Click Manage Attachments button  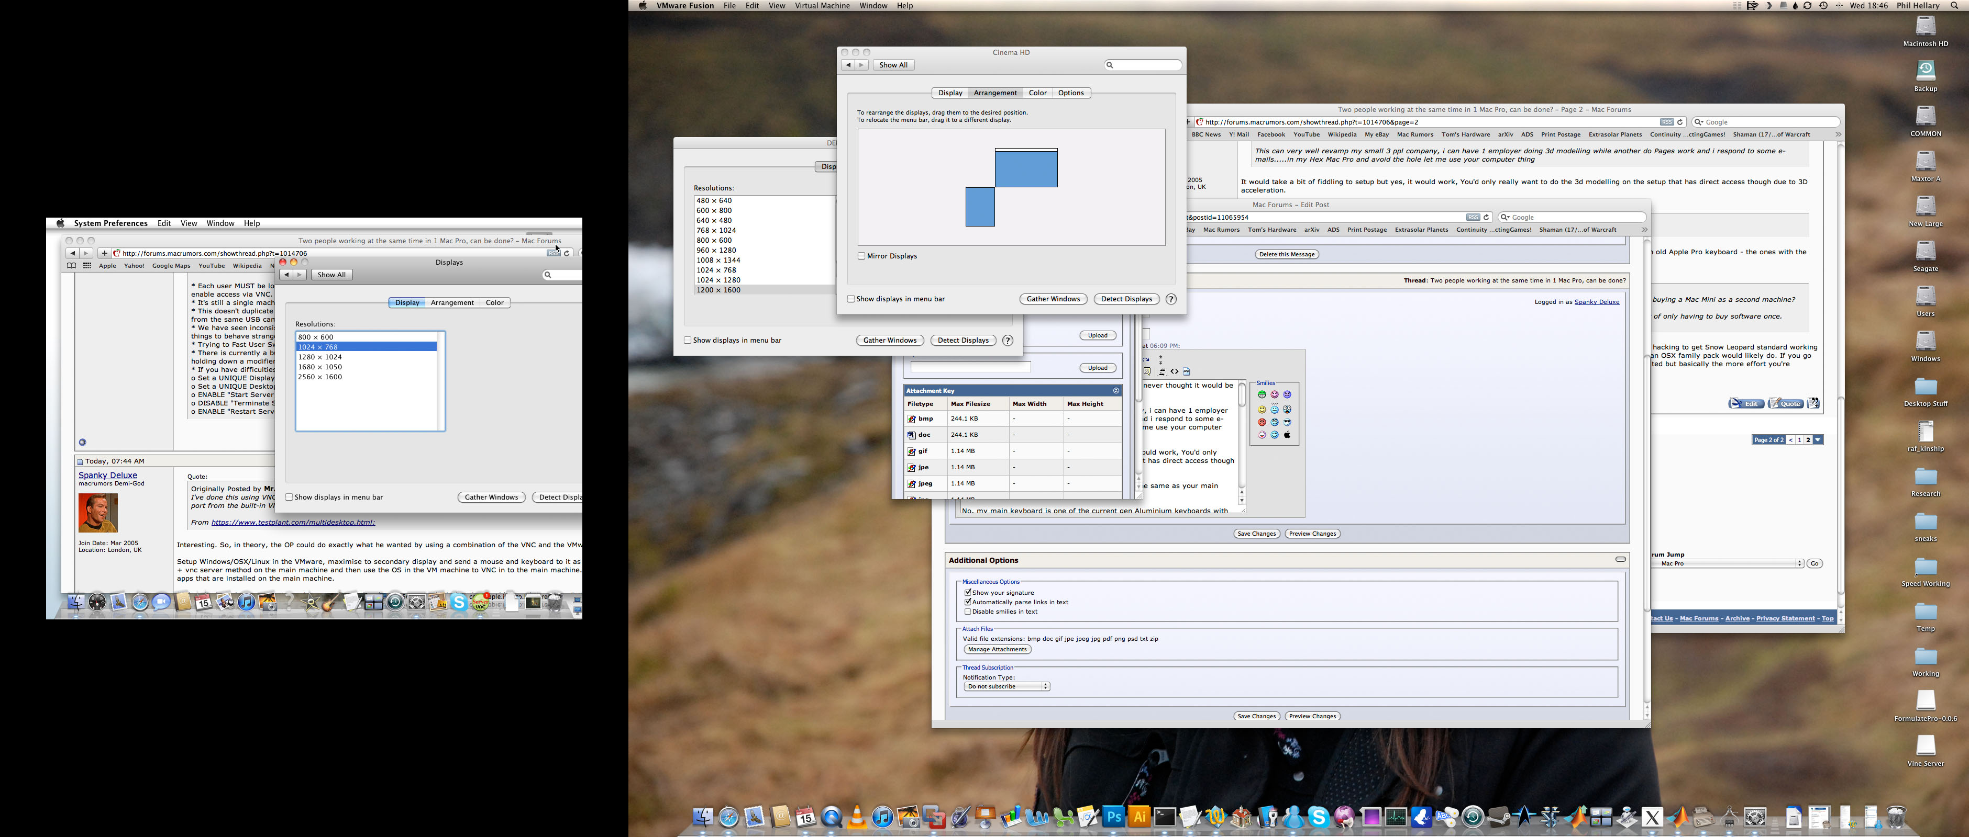(997, 649)
